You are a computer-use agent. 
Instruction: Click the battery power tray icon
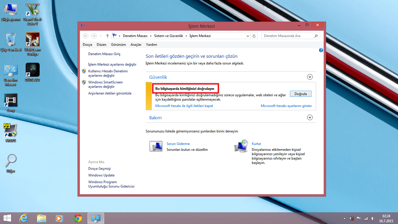tap(352, 218)
